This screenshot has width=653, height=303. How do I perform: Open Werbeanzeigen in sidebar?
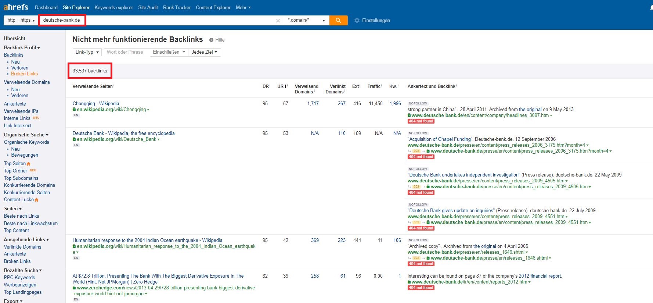click(x=20, y=285)
